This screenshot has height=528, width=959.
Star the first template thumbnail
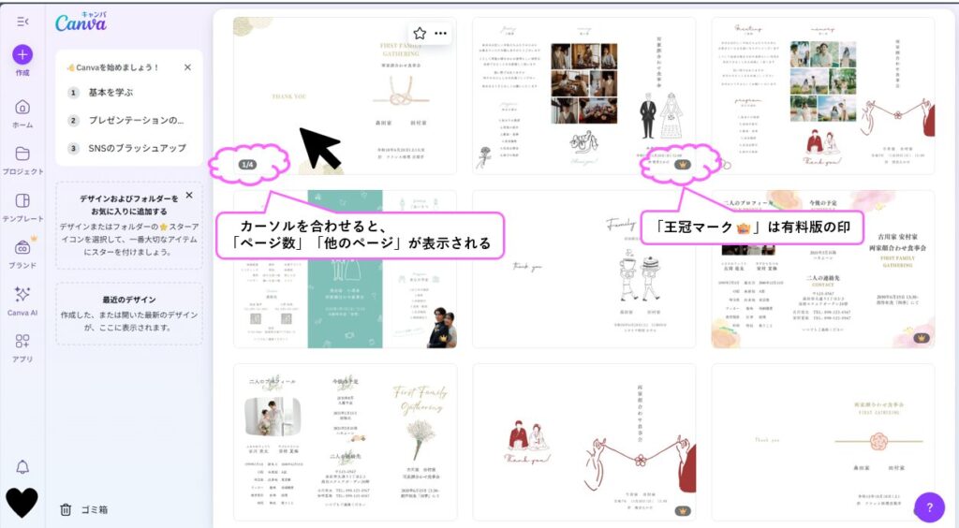tap(420, 33)
